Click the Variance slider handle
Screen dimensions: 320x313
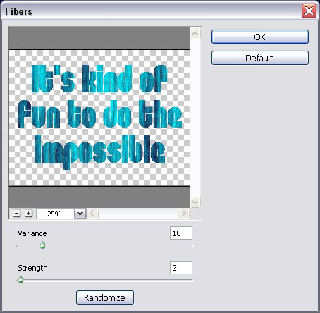[42, 245]
